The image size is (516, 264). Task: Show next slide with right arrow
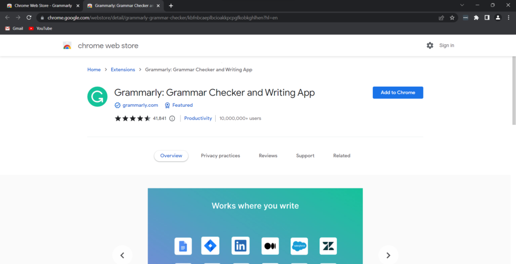coord(389,255)
